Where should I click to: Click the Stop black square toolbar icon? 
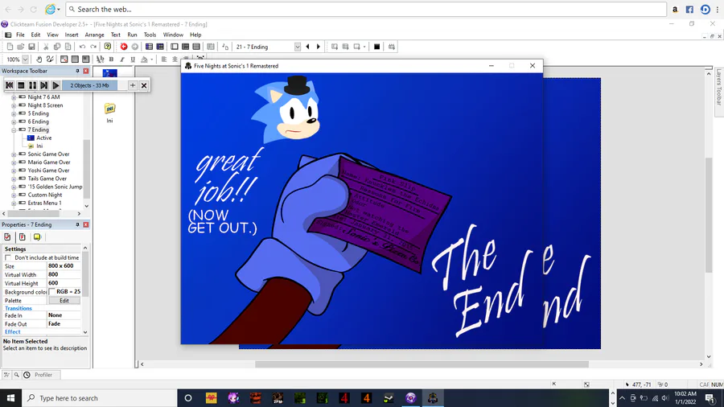point(376,47)
